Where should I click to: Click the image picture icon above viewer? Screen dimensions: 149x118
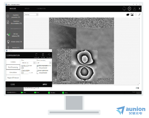click(x=132, y=15)
